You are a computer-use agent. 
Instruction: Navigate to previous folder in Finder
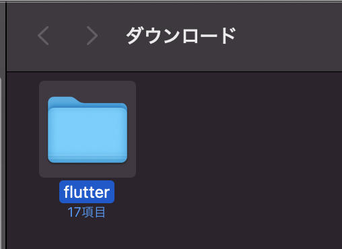coord(43,36)
